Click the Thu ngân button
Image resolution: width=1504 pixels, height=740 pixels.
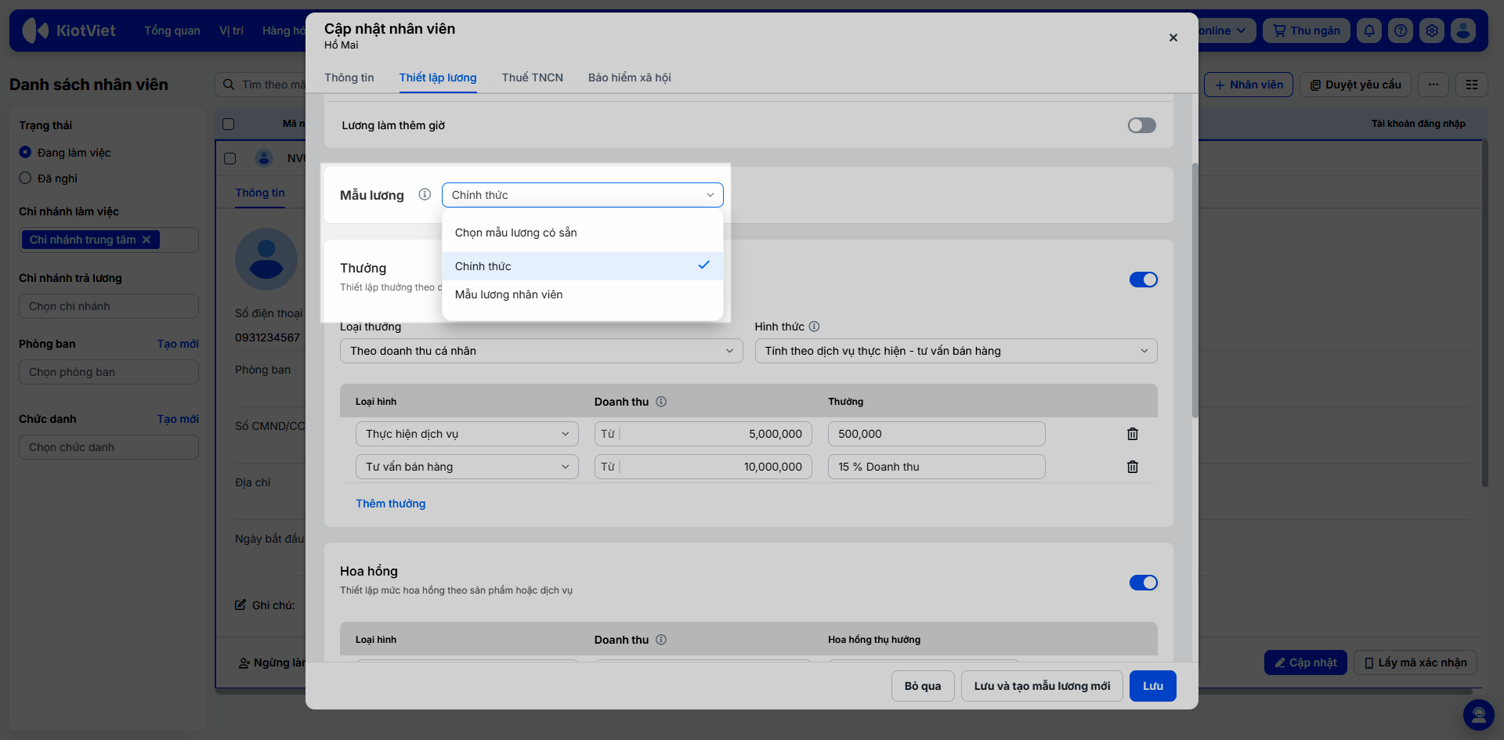(x=1307, y=31)
